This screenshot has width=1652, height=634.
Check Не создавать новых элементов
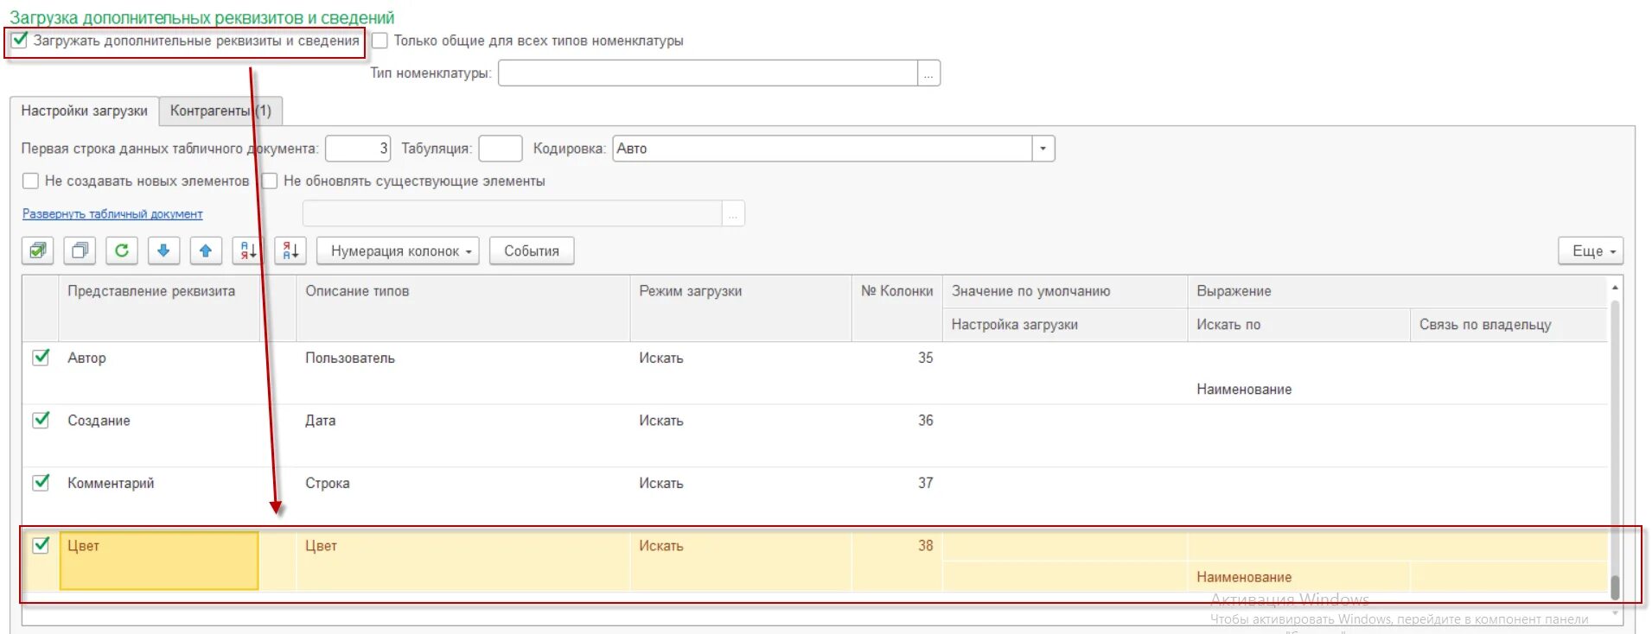(31, 181)
